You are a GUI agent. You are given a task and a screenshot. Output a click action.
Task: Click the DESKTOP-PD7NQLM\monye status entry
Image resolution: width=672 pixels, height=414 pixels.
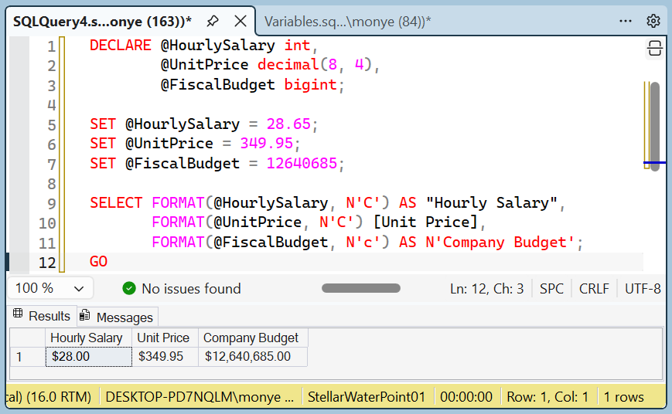[200, 397]
